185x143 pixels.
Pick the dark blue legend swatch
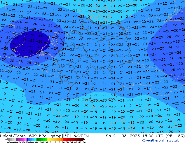tap(27, 139)
